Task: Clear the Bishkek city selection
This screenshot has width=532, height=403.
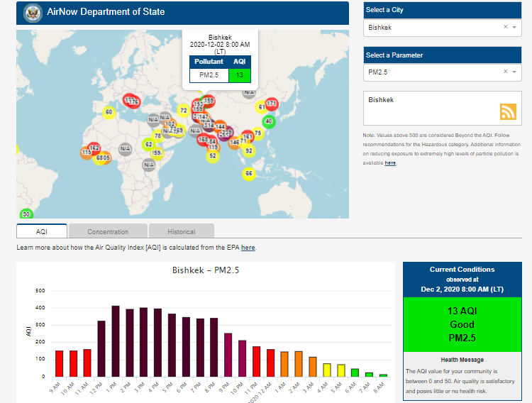Action: [506, 27]
